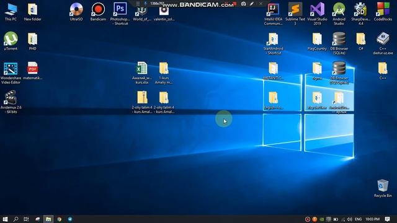Select the Avidemux 2.6 64 bits shortcut

point(11,102)
